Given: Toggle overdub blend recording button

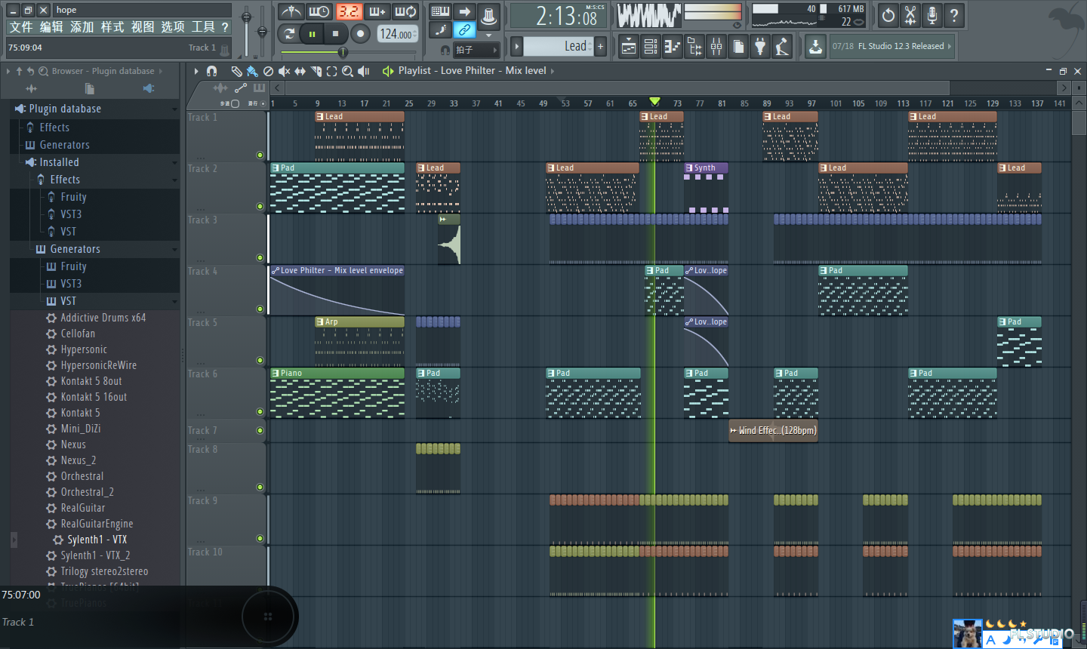Looking at the screenshot, I should pyautogui.click(x=377, y=11).
